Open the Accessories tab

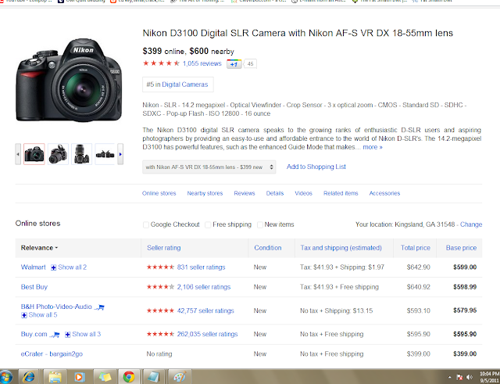tap(384, 193)
